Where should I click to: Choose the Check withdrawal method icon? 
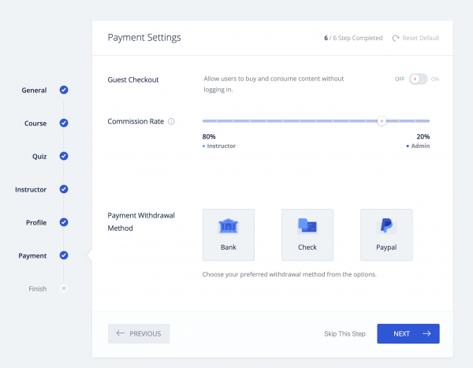(307, 227)
